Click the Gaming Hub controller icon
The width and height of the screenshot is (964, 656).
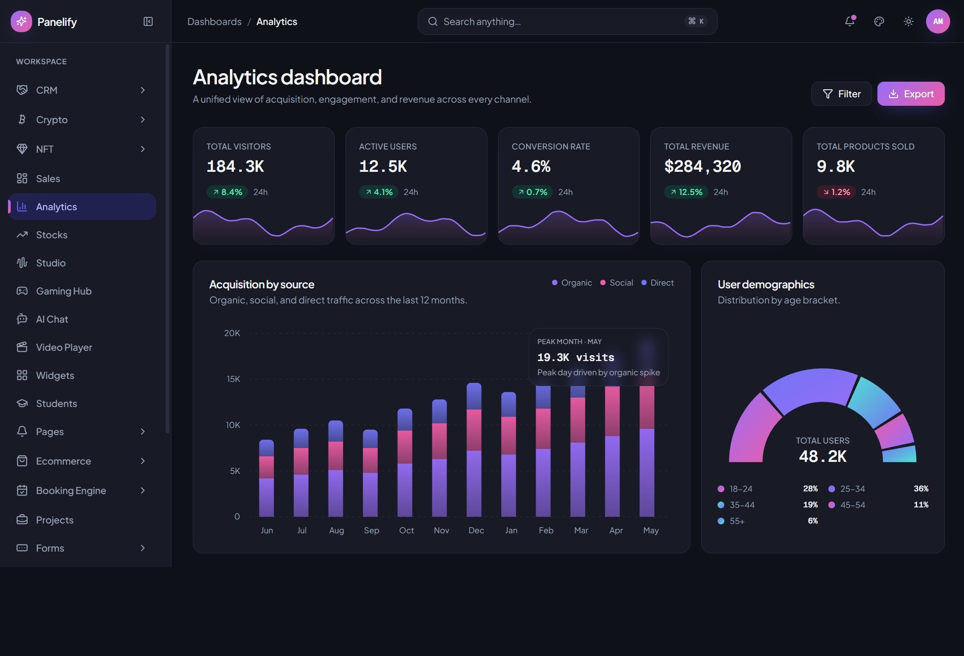pos(22,291)
